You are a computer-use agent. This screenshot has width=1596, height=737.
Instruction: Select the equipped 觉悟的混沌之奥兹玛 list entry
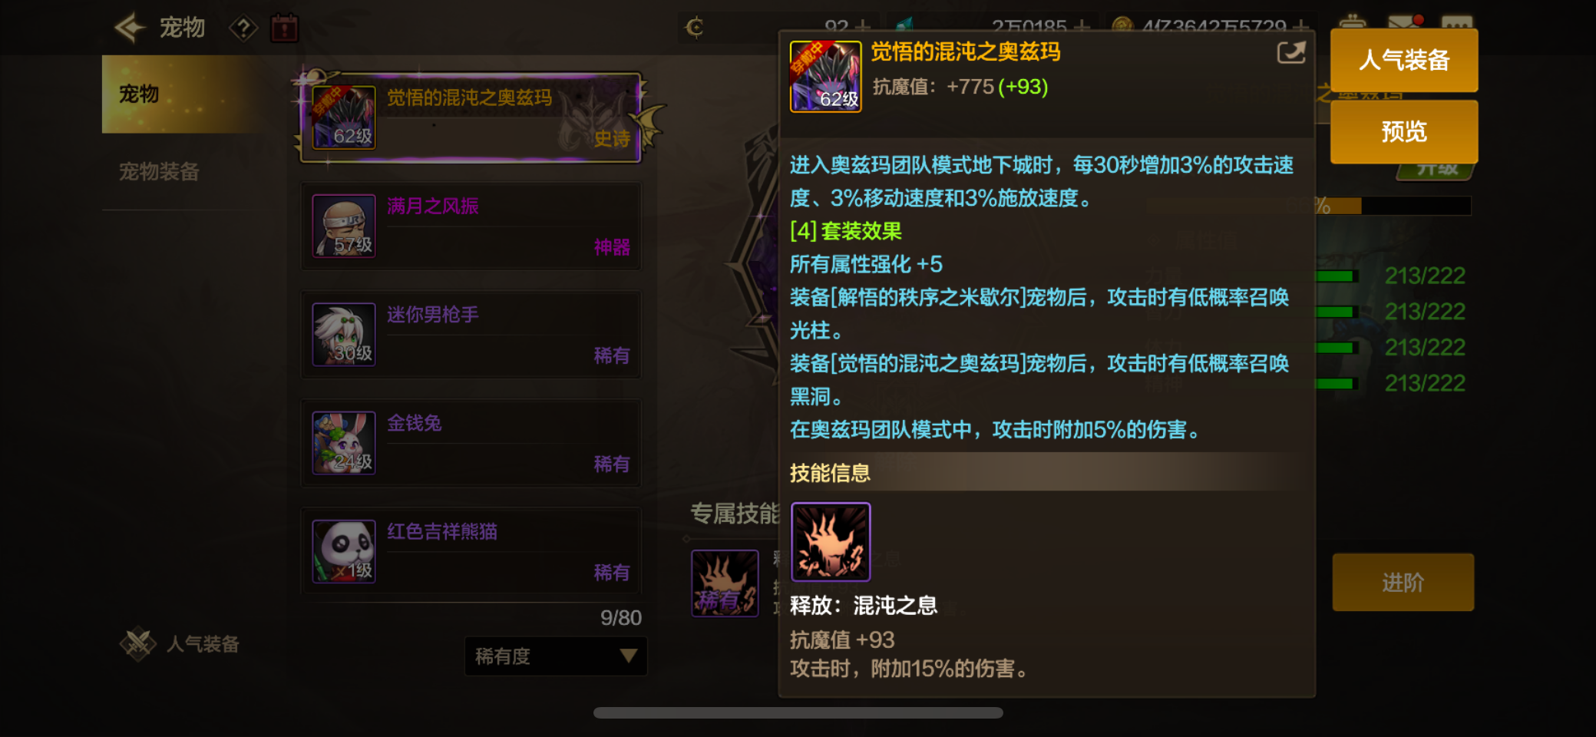click(x=471, y=117)
